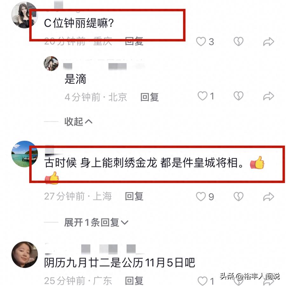Dislike the comment from 上海
This screenshot has height=286, width=286.
click(239, 196)
